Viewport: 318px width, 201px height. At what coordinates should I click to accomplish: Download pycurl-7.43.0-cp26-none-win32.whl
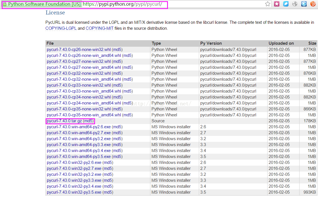[79, 50]
